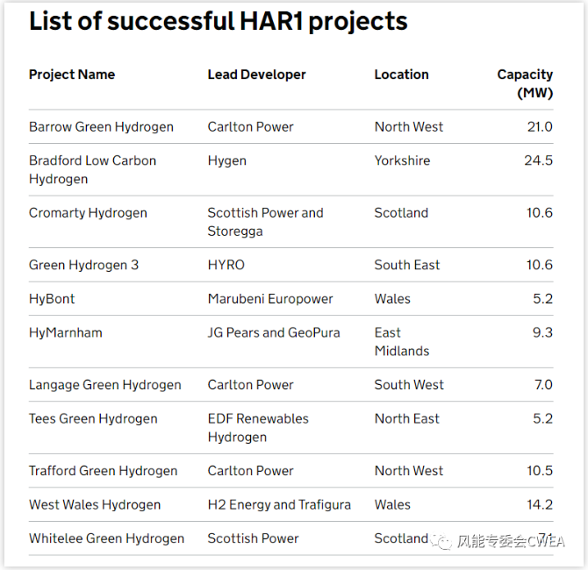This screenshot has height=570, width=588.
Task: Click capacity 5.2 in the HyBont row
Action: [543, 299]
